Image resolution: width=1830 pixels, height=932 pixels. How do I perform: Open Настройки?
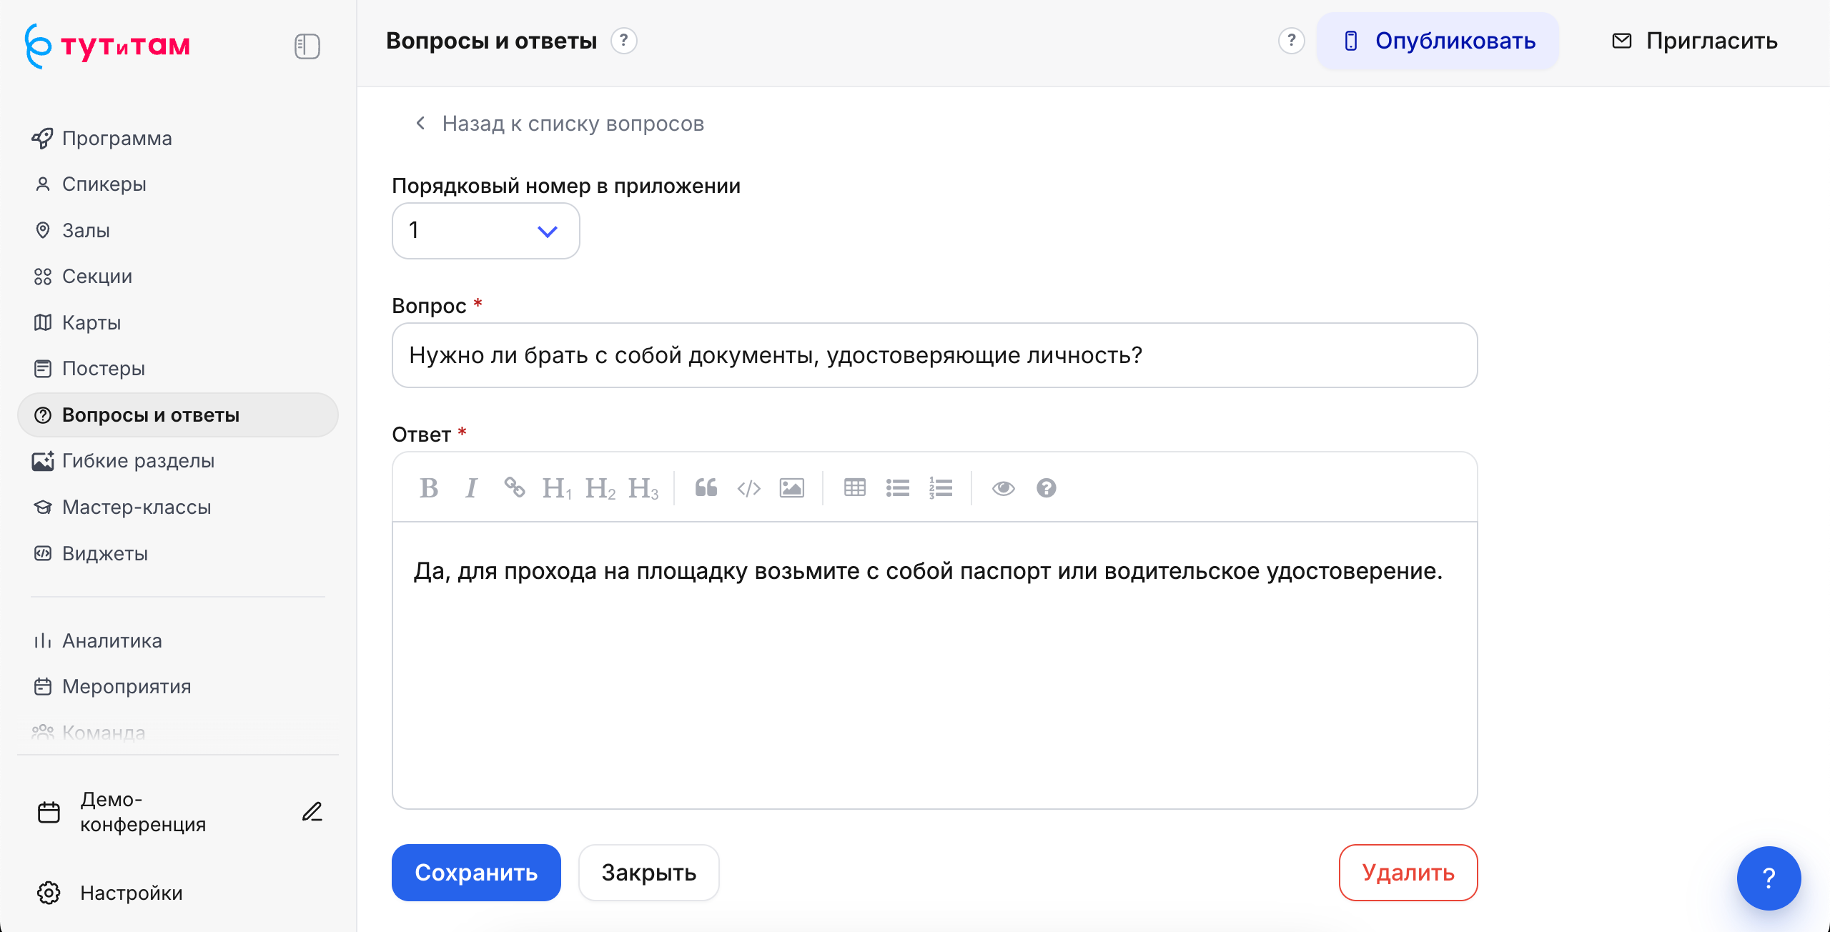pyautogui.click(x=131, y=893)
